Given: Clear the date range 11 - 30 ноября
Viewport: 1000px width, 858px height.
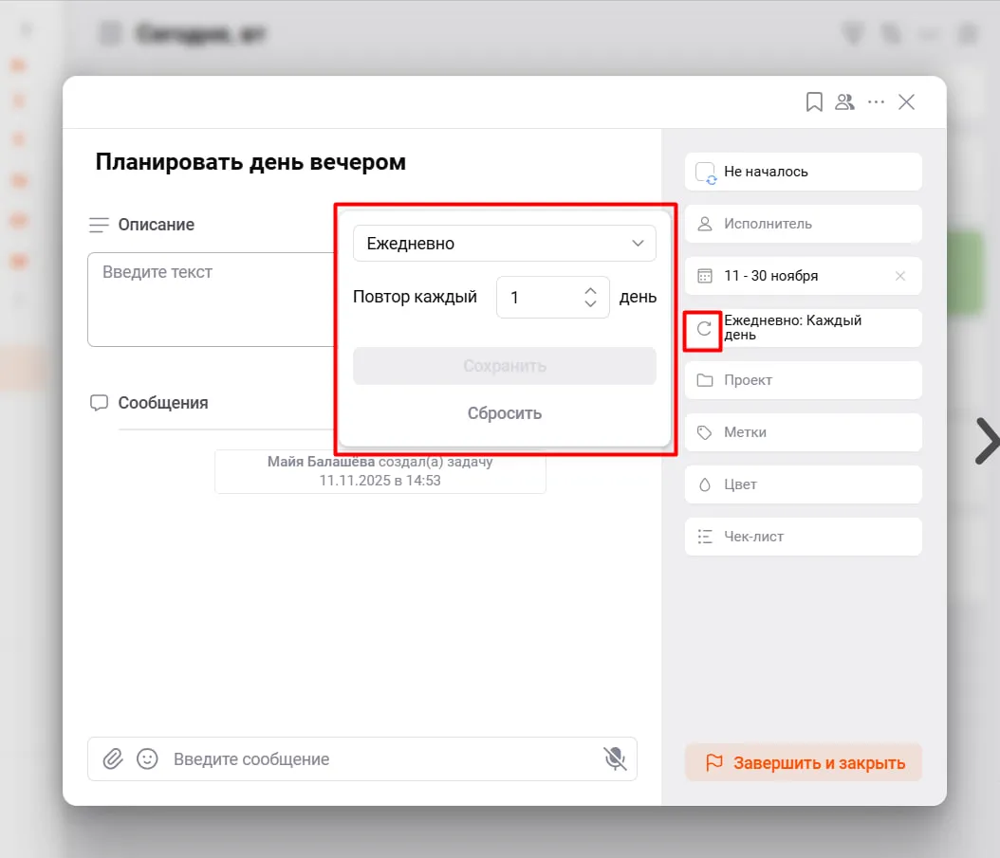Looking at the screenshot, I should click(x=900, y=276).
